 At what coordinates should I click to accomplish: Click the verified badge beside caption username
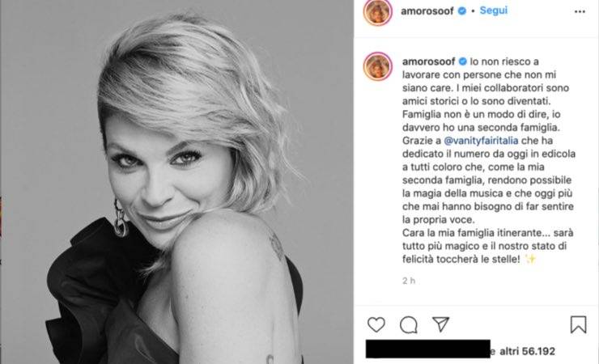pos(463,61)
